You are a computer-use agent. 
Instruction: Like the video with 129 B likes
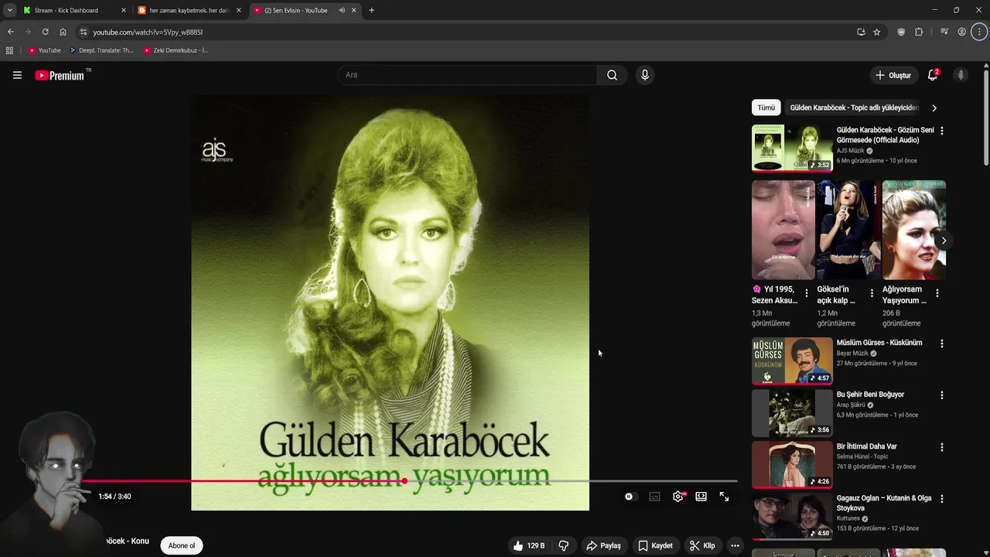[x=528, y=545]
